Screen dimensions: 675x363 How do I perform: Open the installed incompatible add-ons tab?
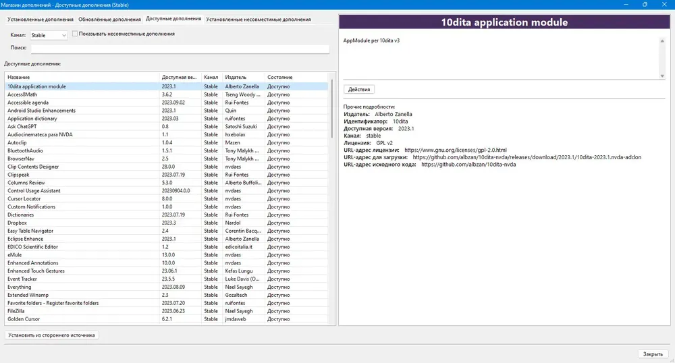coord(259,20)
